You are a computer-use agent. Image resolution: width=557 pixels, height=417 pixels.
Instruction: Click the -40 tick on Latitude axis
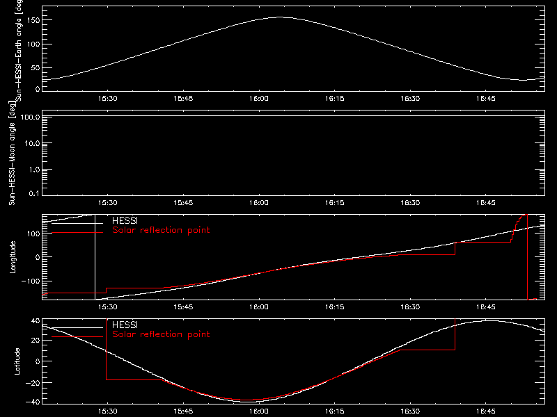33,402
